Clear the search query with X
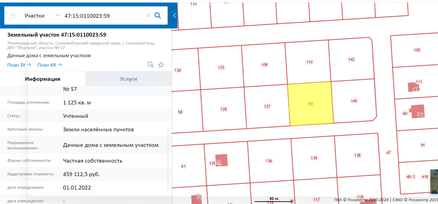Viewport: 438px width, 204px height. click(x=148, y=16)
